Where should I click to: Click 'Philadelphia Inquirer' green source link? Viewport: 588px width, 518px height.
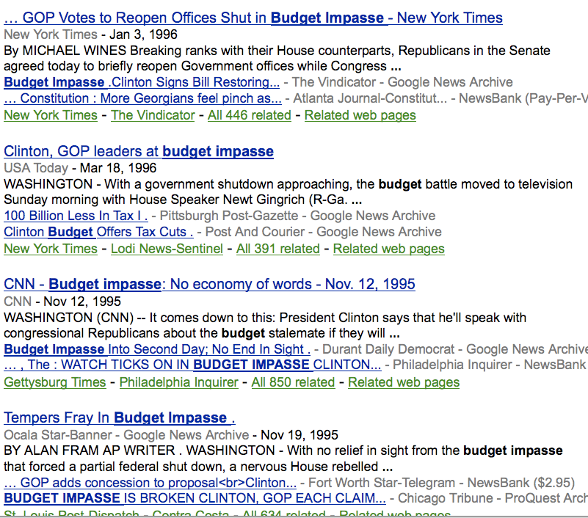tap(179, 382)
